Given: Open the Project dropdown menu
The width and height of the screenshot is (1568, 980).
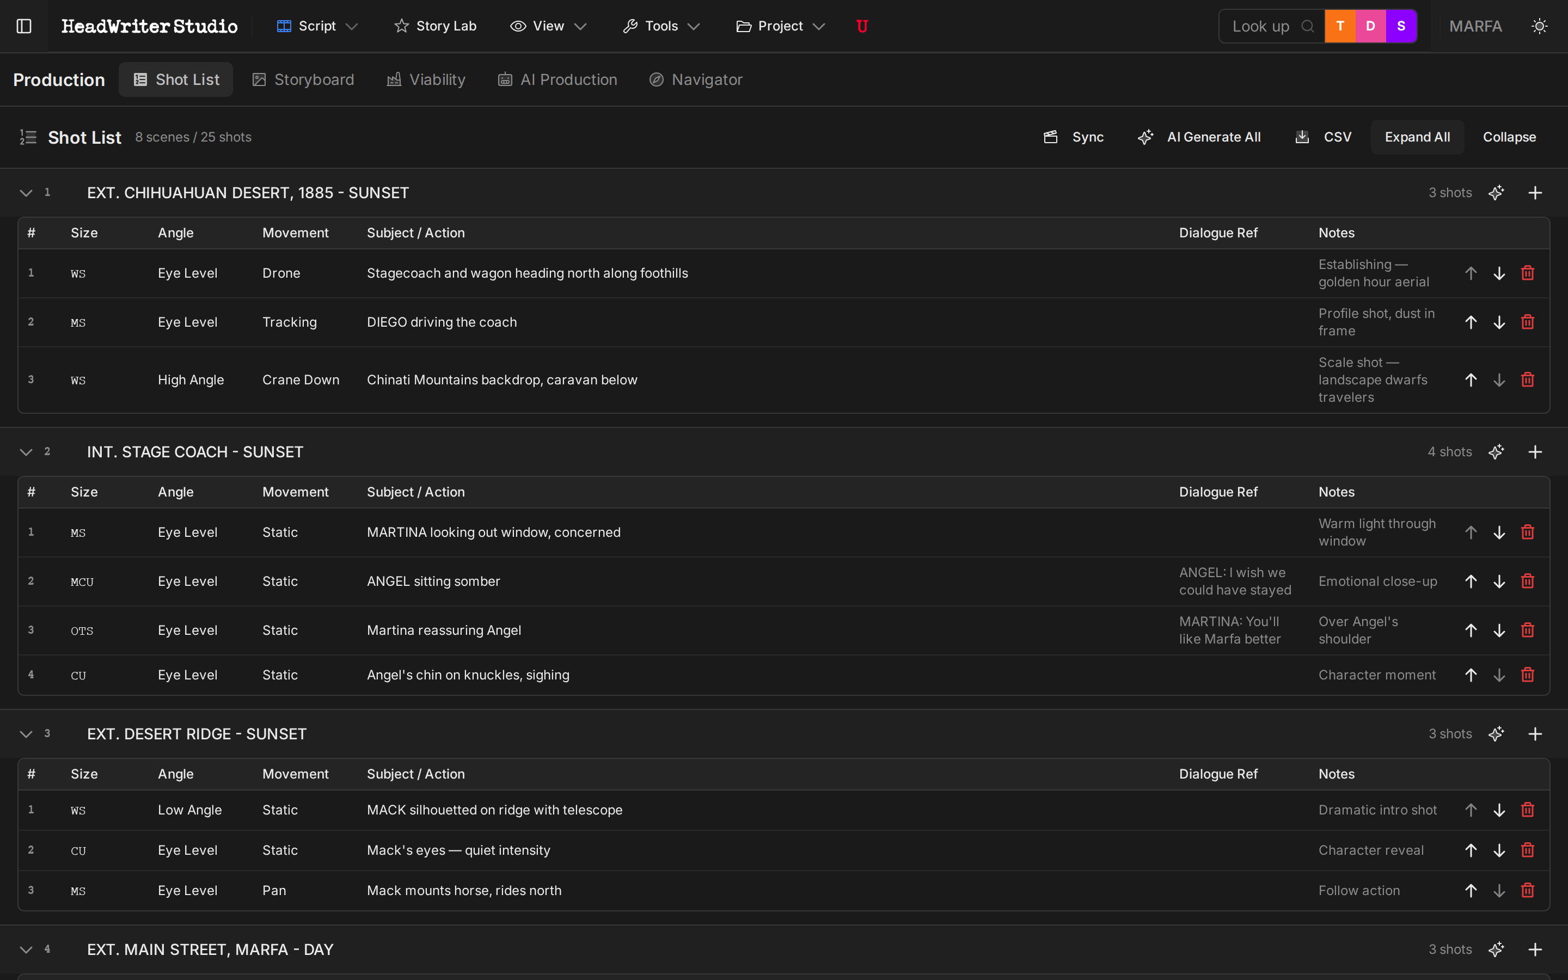Looking at the screenshot, I should point(780,26).
